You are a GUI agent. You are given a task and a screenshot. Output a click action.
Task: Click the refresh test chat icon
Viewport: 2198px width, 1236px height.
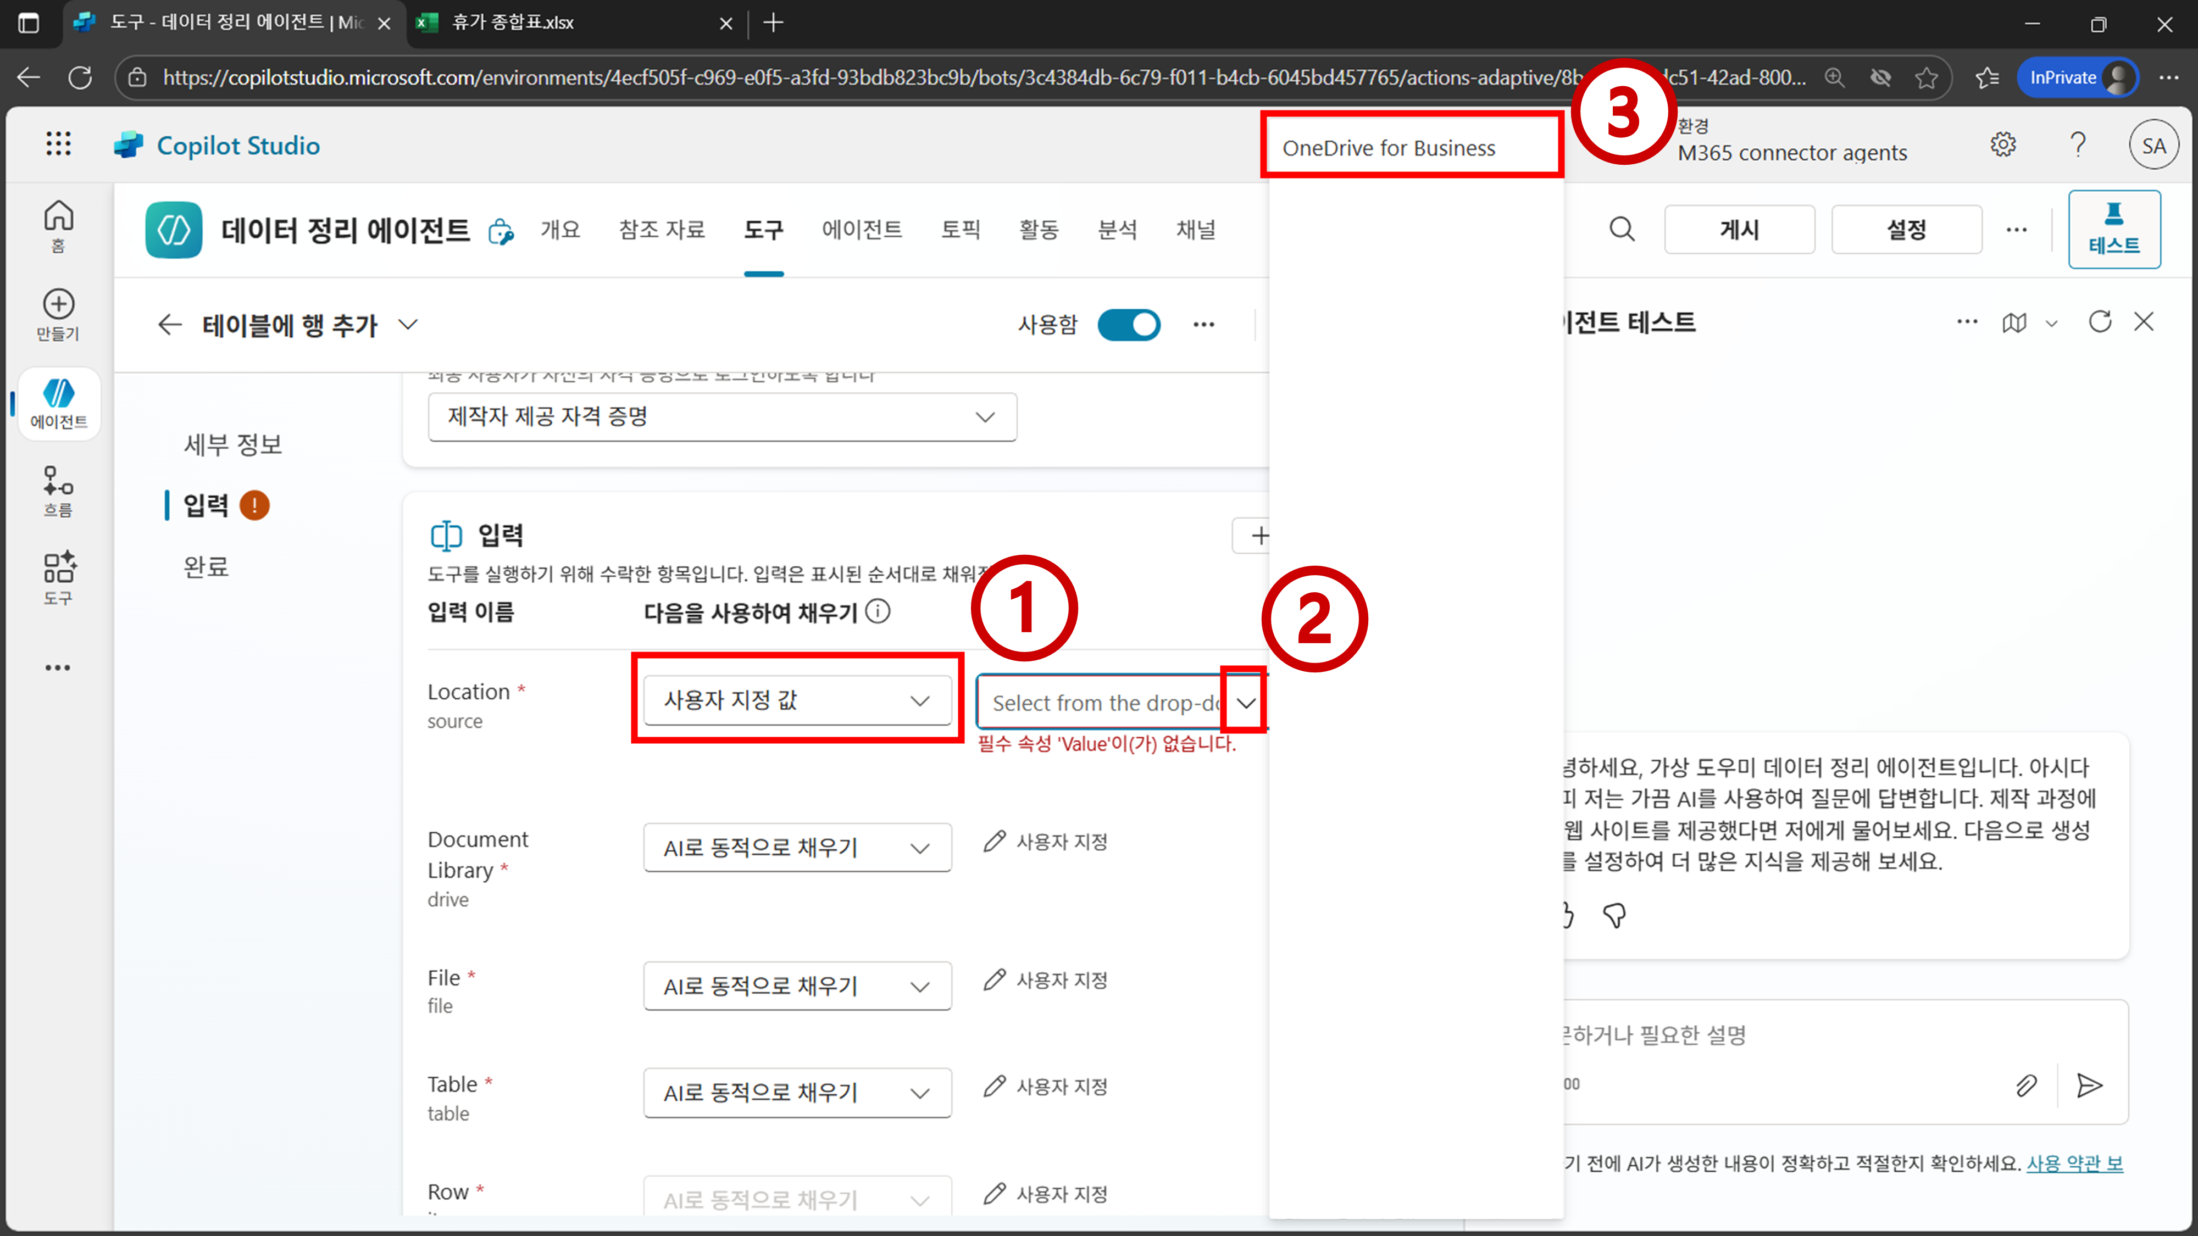pyautogui.click(x=2099, y=322)
